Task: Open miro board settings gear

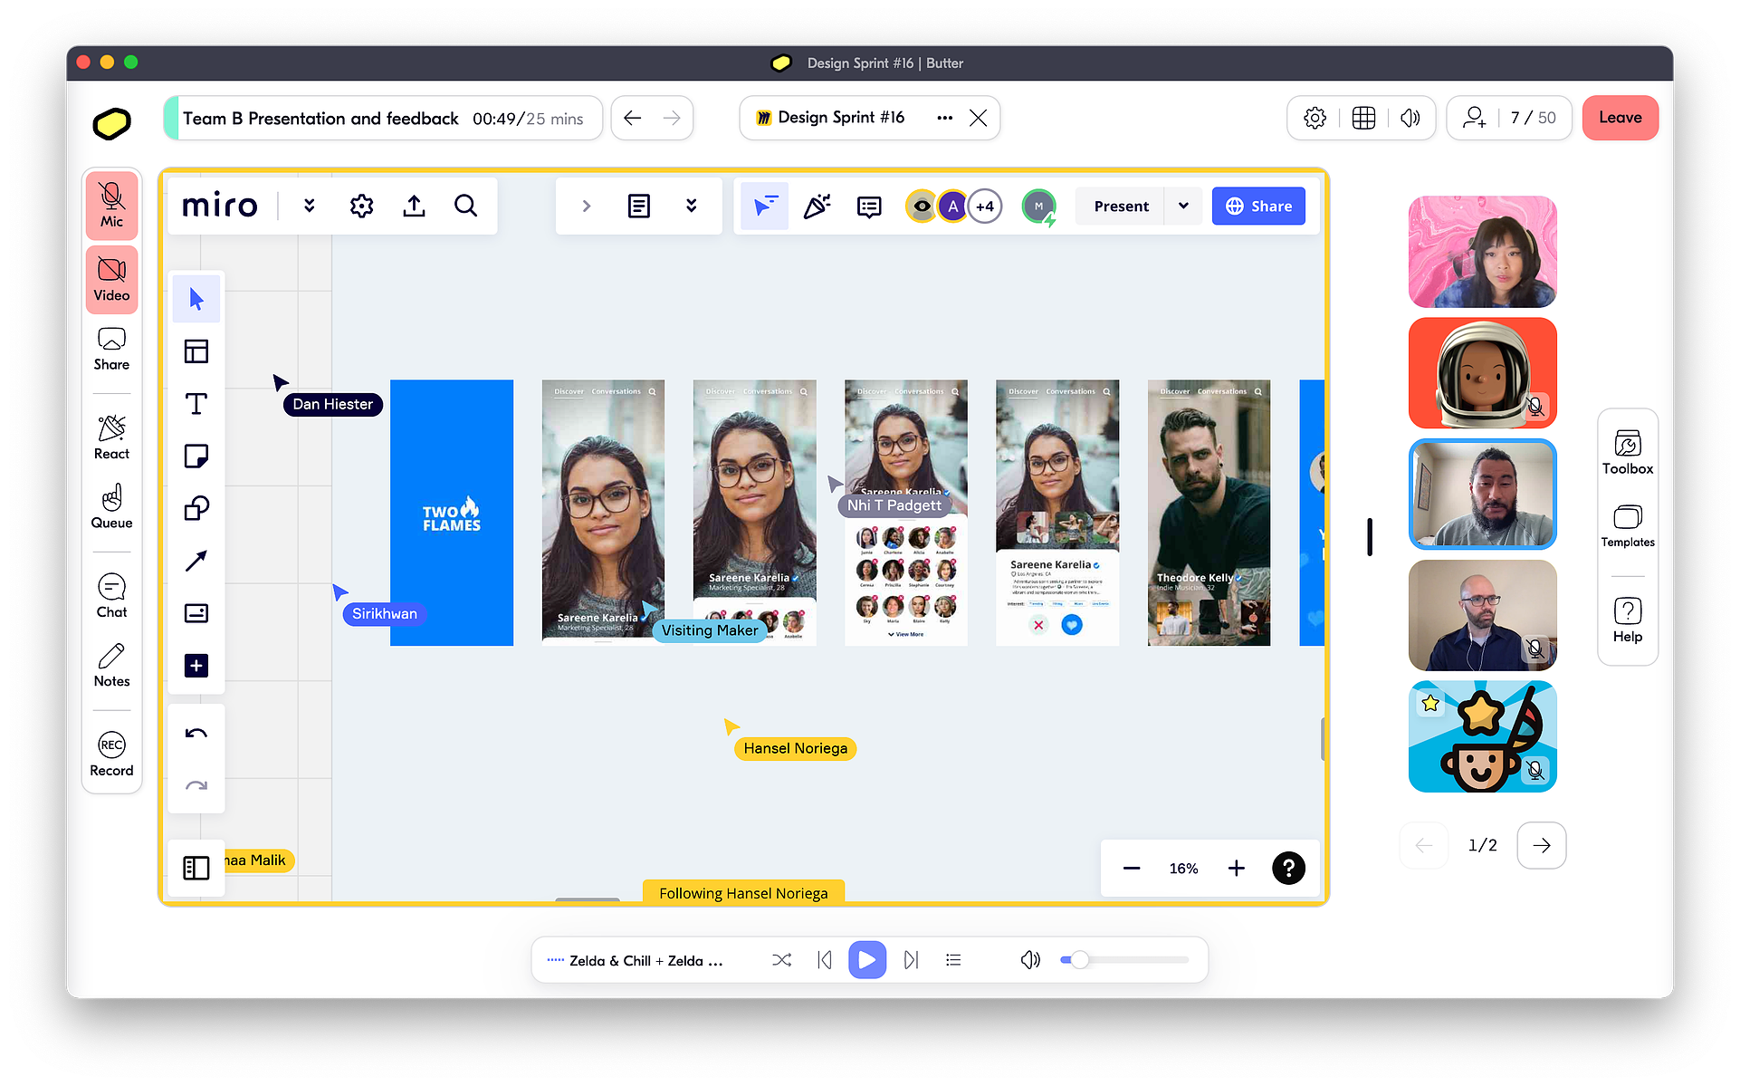Action: (361, 206)
